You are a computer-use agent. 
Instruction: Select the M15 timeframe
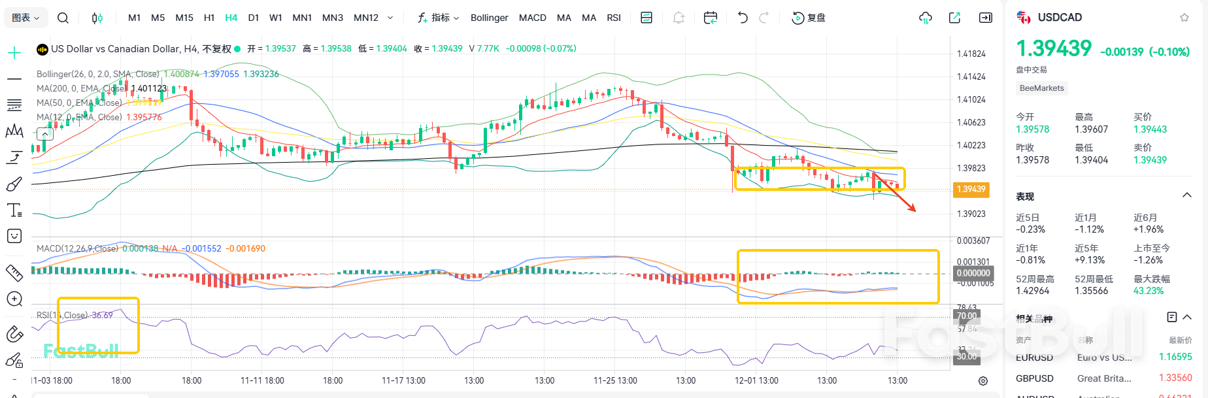point(184,18)
